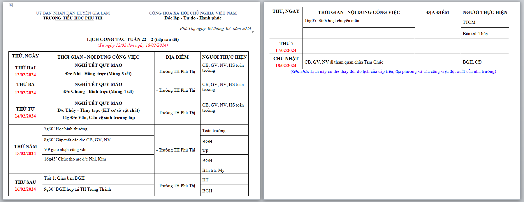Screen dimensions: 524x202
Task: Click the table move handle icon
Action: pyautogui.click(x=11, y=5)
